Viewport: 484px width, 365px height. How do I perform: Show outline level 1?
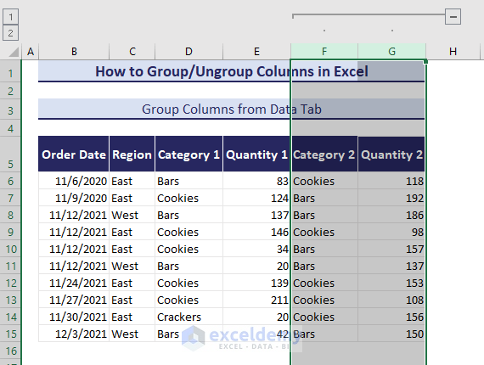pos(10,17)
